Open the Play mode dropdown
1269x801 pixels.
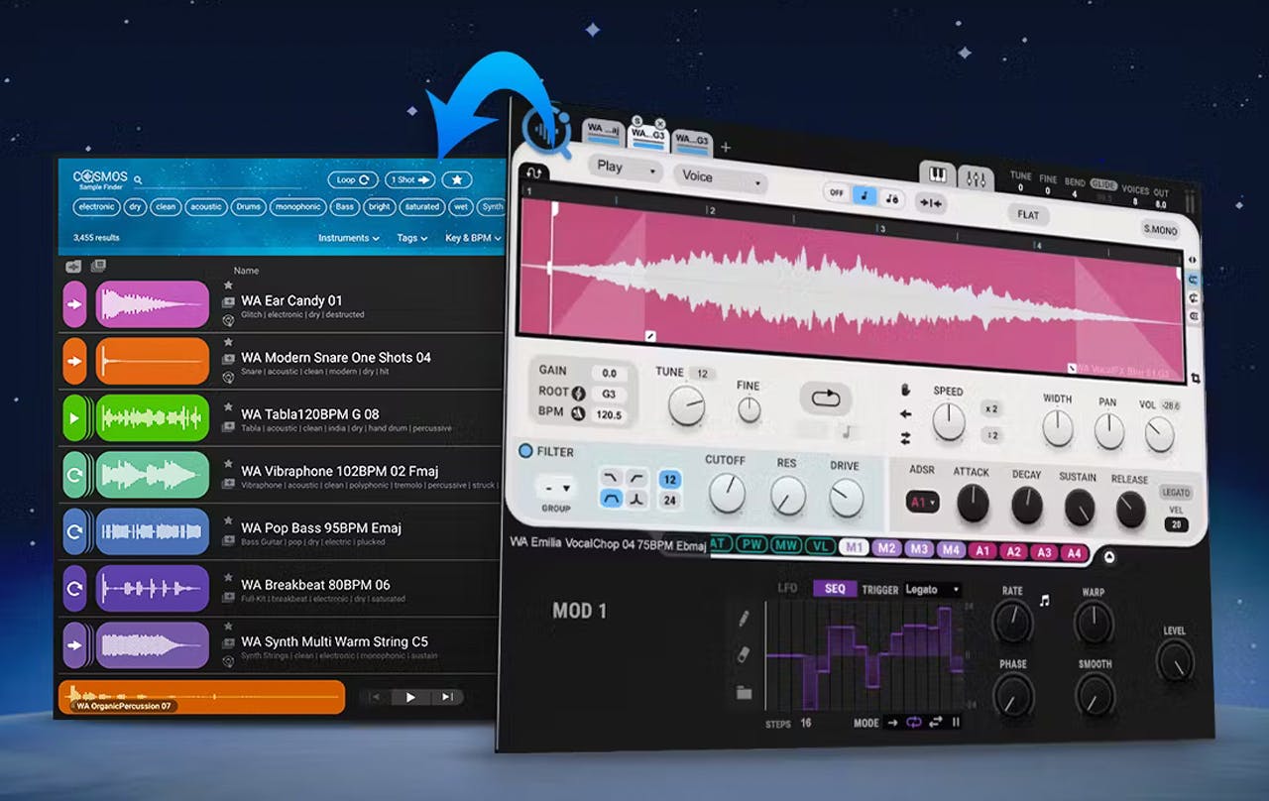[x=625, y=169]
